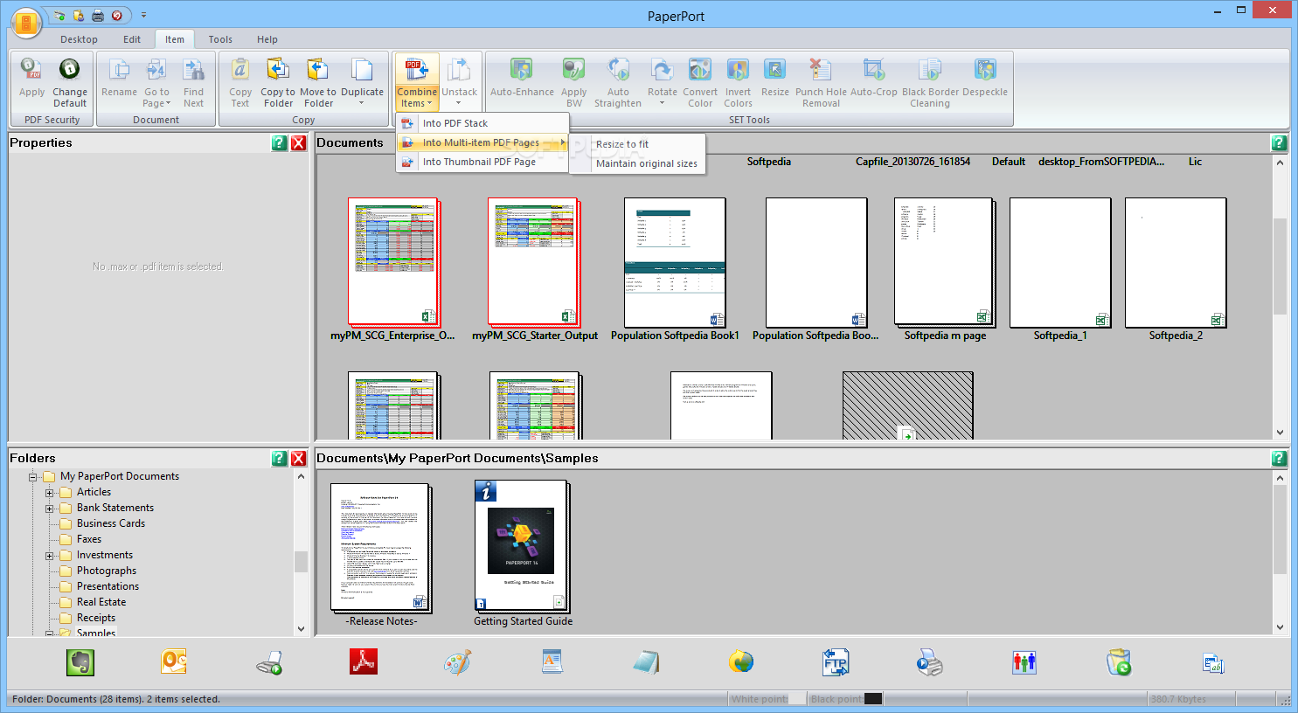Select the Rename document tool

point(119,77)
